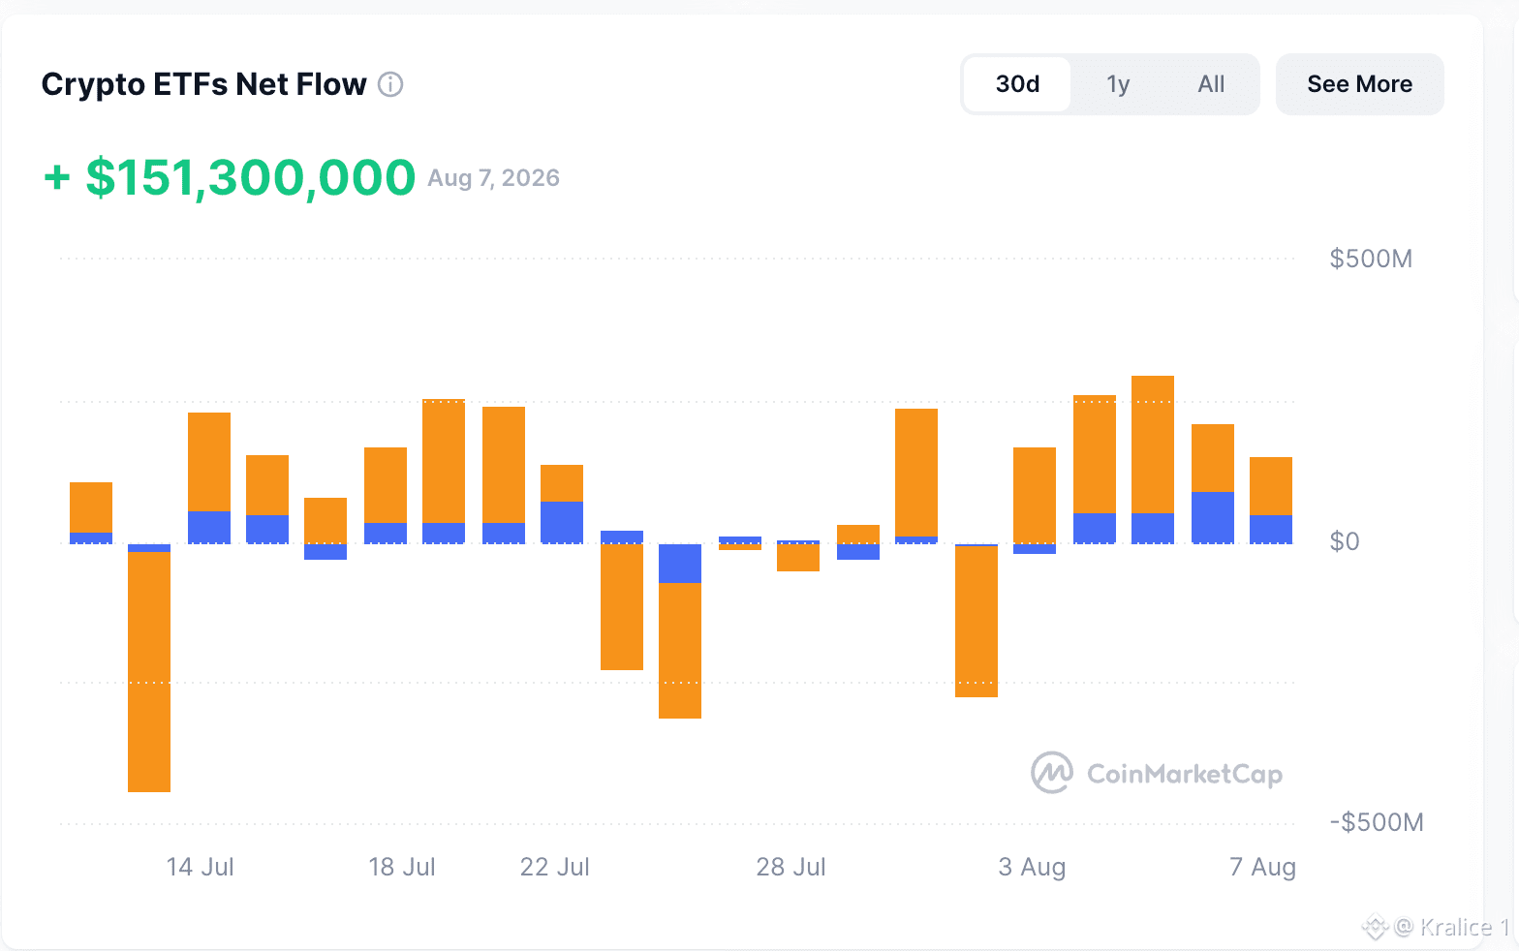Click the 3 Aug date label
Viewport: 1519px width, 951px height.
pos(1033,867)
